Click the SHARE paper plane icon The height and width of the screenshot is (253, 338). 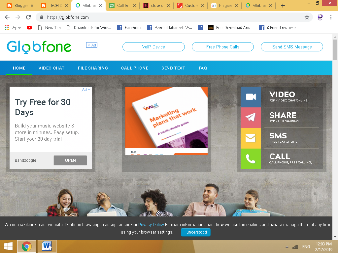pyautogui.click(x=251, y=118)
